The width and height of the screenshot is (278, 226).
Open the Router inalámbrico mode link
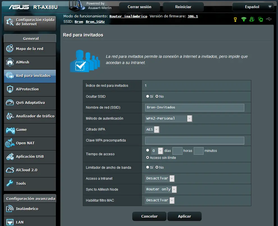click(x=128, y=16)
